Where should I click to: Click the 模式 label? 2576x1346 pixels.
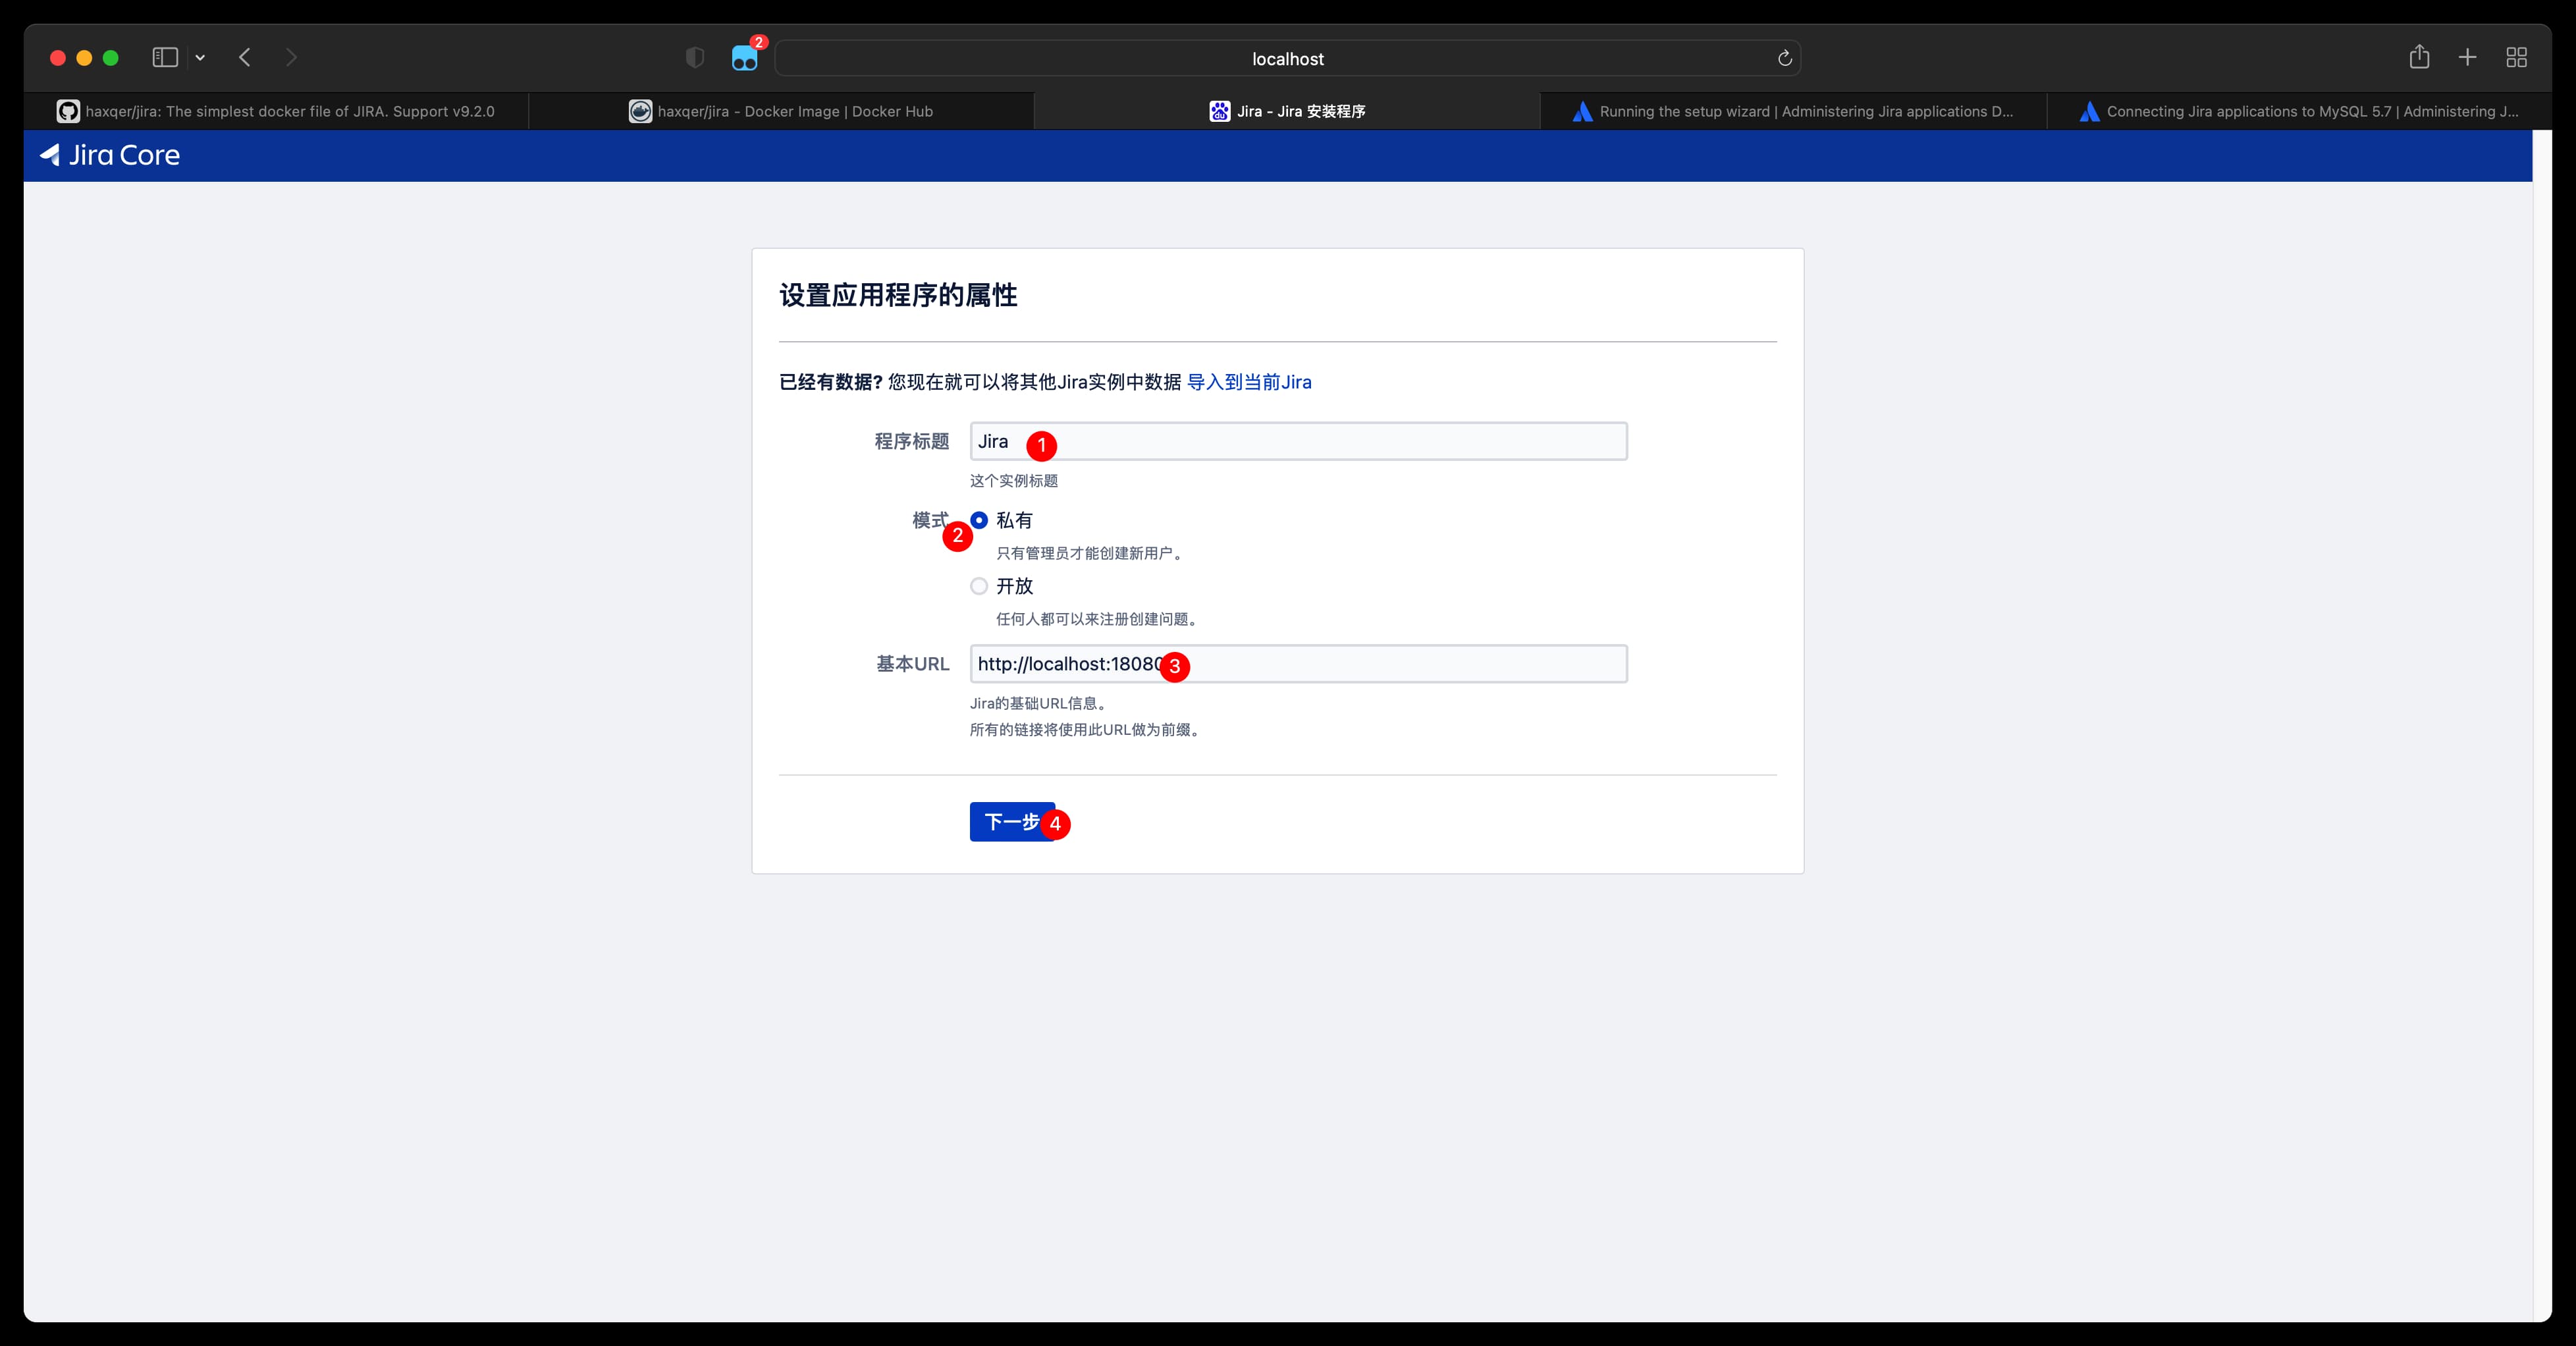[x=930, y=520]
